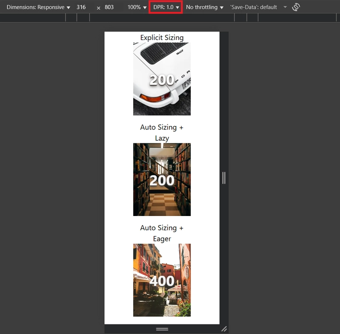340x334 pixels.
Task: Click the viewport height field showing 803
Action: 109,7
